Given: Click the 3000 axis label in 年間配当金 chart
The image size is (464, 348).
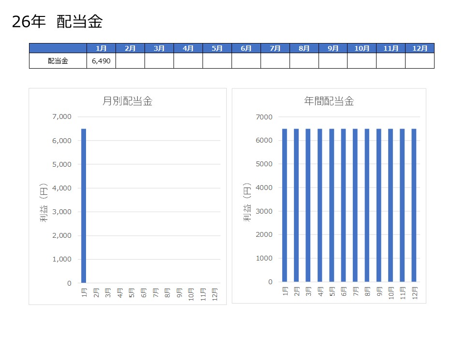Looking at the screenshot, I should (264, 211).
